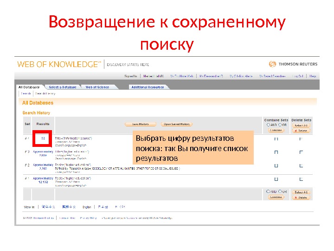Select the lower OR radio button

[x=280, y=192]
